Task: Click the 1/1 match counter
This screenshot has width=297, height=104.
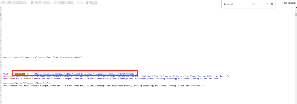Action: point(254,4)
